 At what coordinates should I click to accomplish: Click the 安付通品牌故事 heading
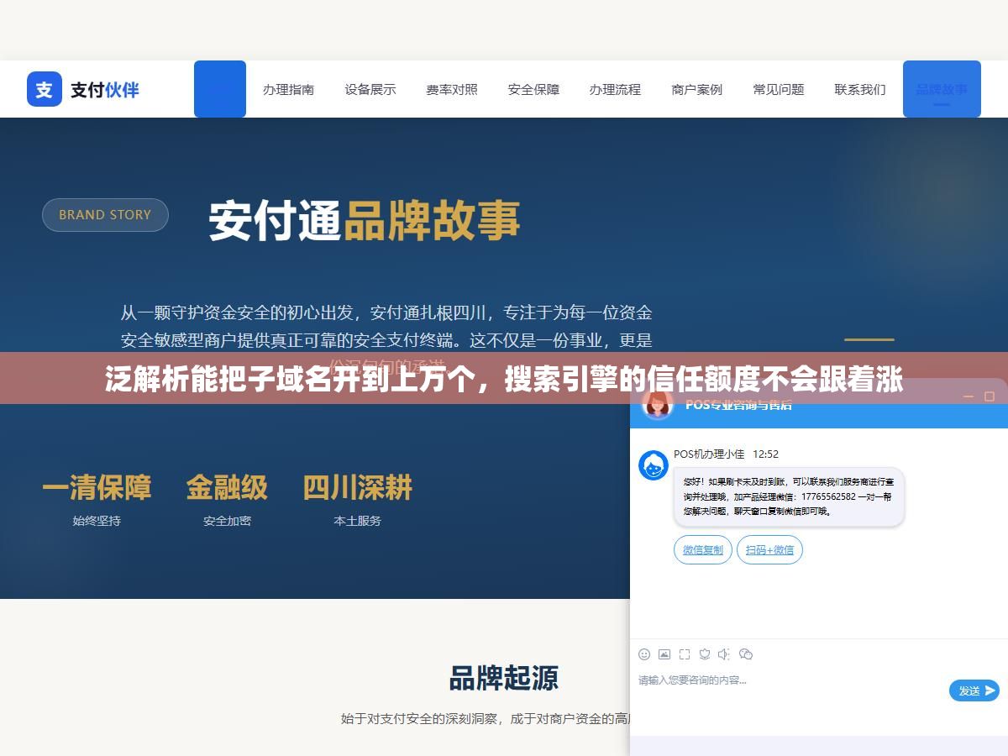click(x=365, y=220)
